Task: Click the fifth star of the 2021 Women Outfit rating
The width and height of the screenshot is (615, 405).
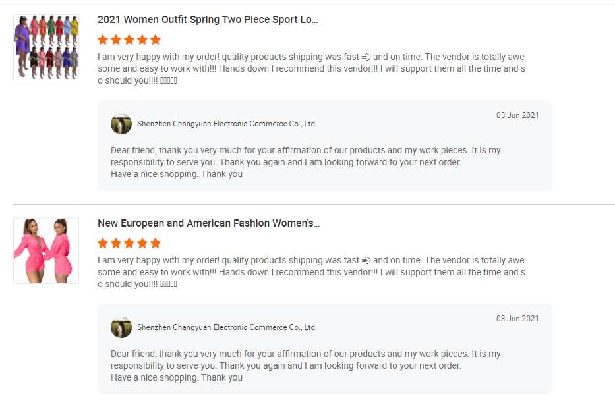Action: click(156, 40)
